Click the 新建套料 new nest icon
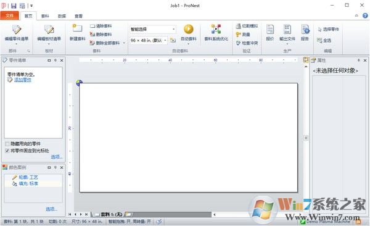Screen dimensions: 370x226 78,28
